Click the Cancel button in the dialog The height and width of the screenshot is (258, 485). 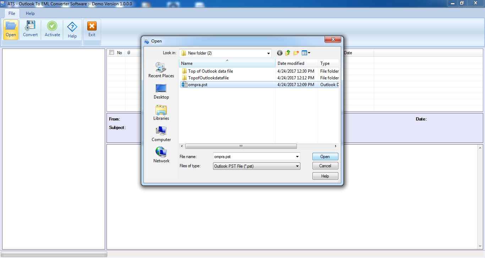tap(325, 166)
